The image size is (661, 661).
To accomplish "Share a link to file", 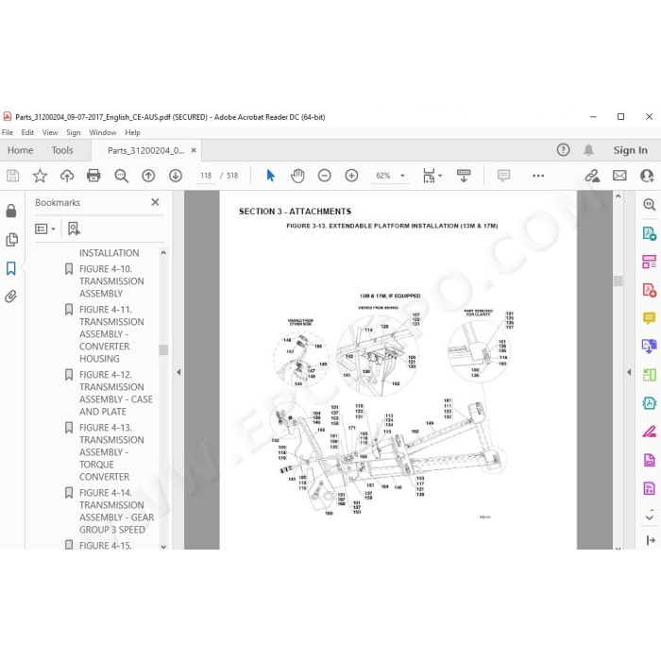I will (x=592, y=176).
